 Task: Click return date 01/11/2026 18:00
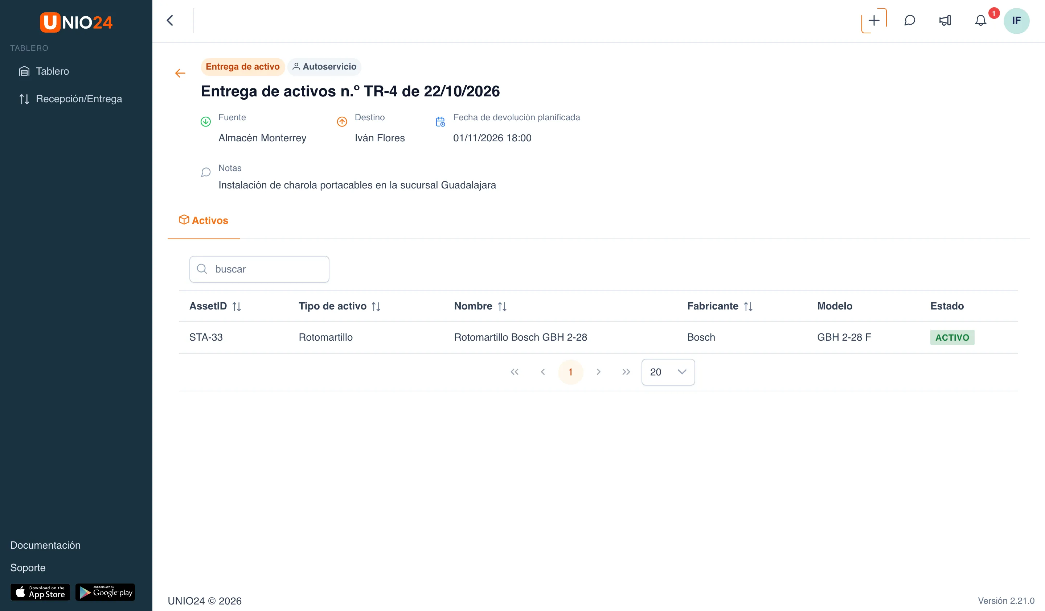click(492, 138)
